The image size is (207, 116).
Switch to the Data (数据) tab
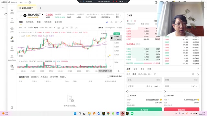tap(38, 22)
